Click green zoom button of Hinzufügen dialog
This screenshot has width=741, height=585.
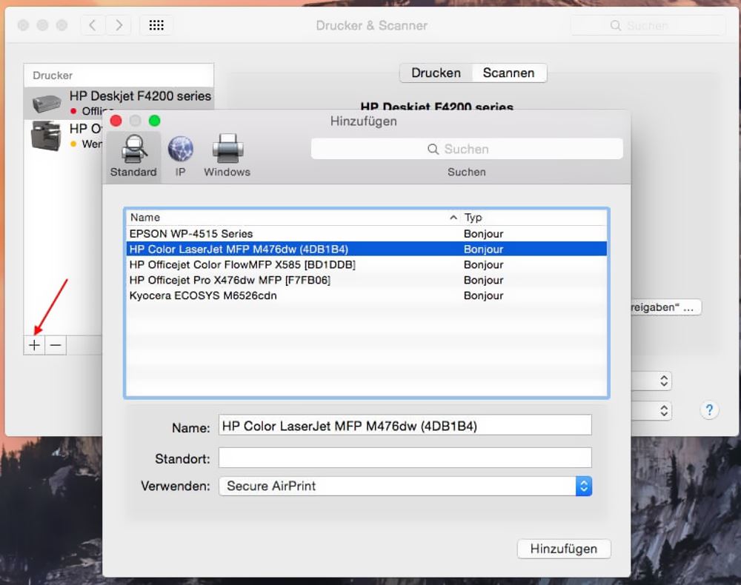pyautogui.click(x=155, y=121)
